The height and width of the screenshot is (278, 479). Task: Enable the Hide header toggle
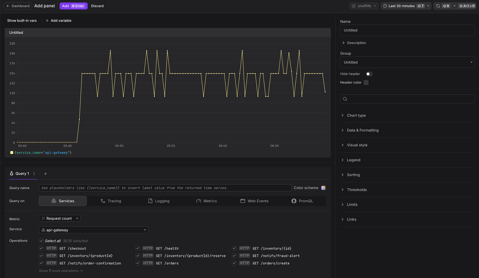pos(369,74)
